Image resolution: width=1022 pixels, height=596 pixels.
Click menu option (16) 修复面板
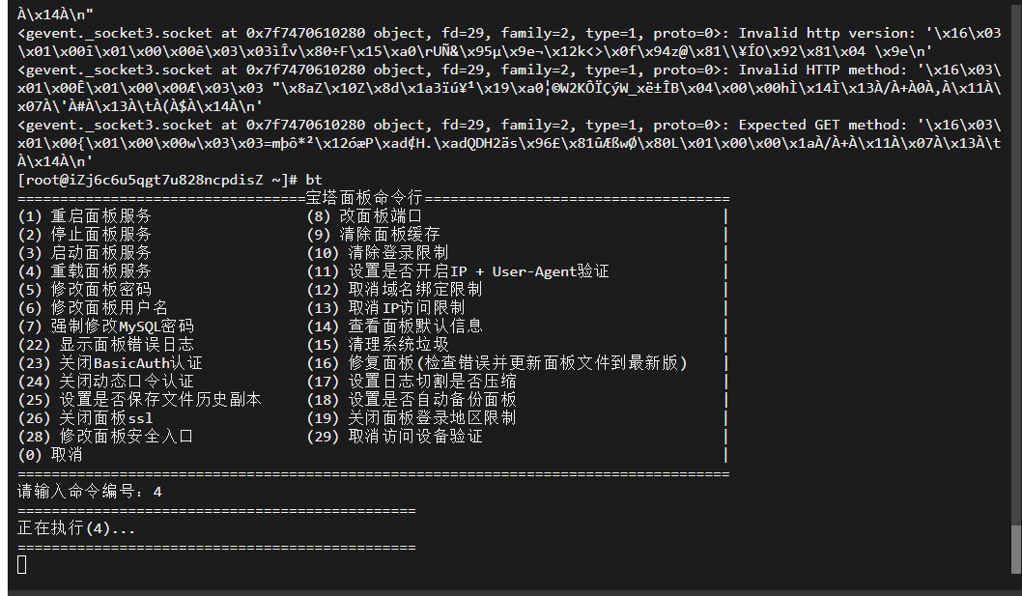(497, 362)
